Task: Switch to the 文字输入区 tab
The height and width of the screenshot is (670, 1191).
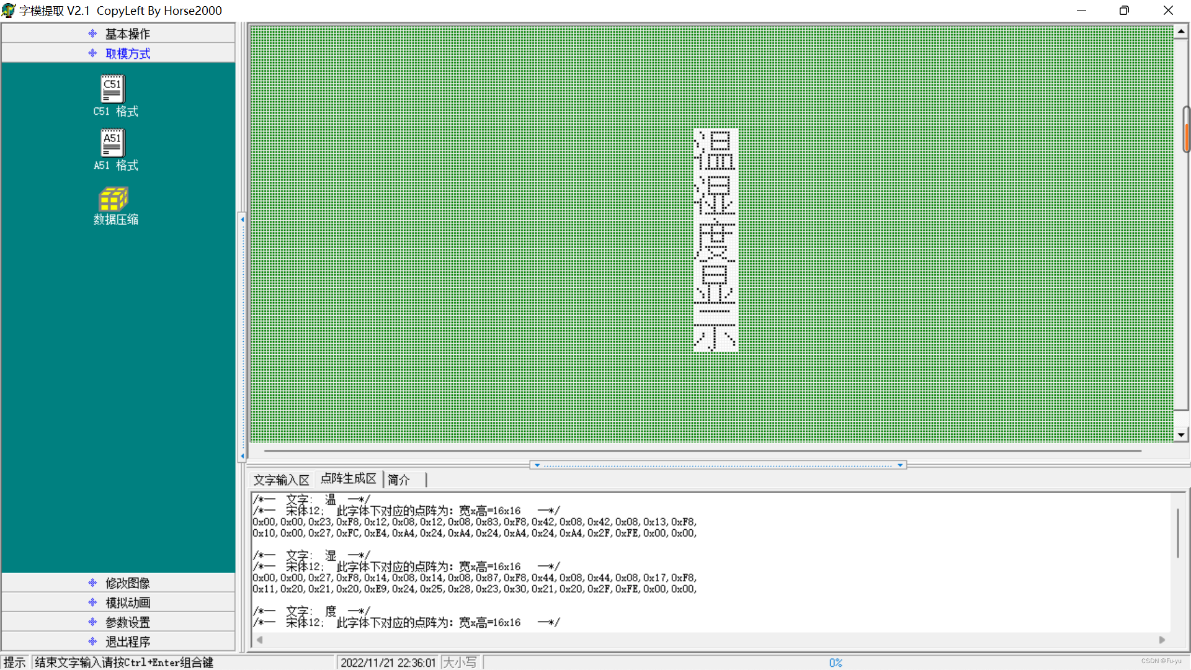Action: [281, 480]
